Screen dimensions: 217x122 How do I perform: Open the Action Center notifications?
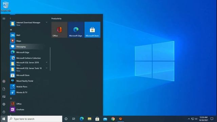tap(212, 119)
